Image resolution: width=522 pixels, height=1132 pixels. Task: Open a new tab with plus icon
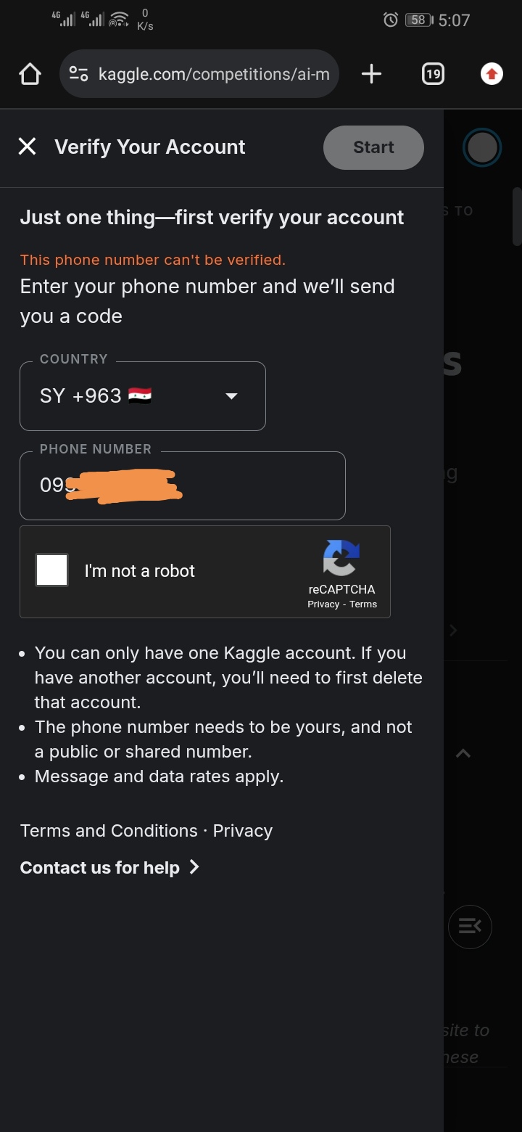tap(371, 74)
